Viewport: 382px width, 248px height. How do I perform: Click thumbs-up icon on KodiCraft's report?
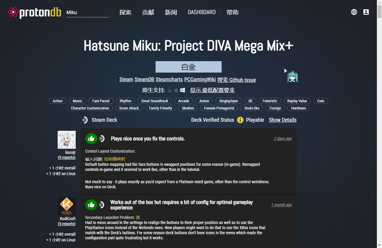click(x=91, y=205)
